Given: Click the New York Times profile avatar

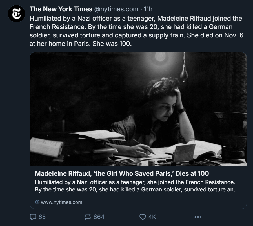Looking at the screenshot, I should tap(17, 14).
